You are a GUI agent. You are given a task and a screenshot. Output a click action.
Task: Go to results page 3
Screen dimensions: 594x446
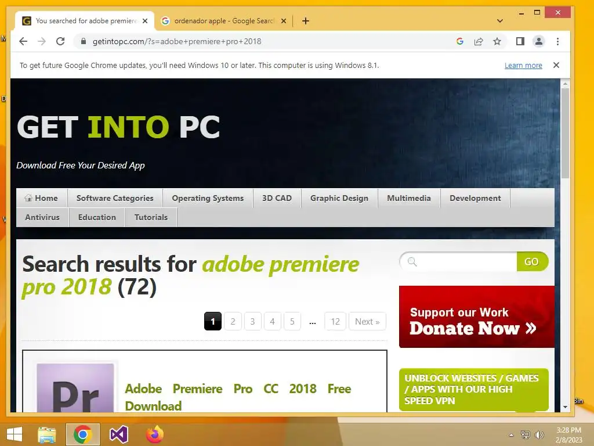click(253, 321)
